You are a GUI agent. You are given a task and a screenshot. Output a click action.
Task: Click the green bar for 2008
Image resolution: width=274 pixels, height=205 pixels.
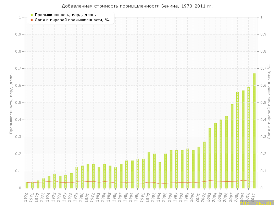[238, 140]
